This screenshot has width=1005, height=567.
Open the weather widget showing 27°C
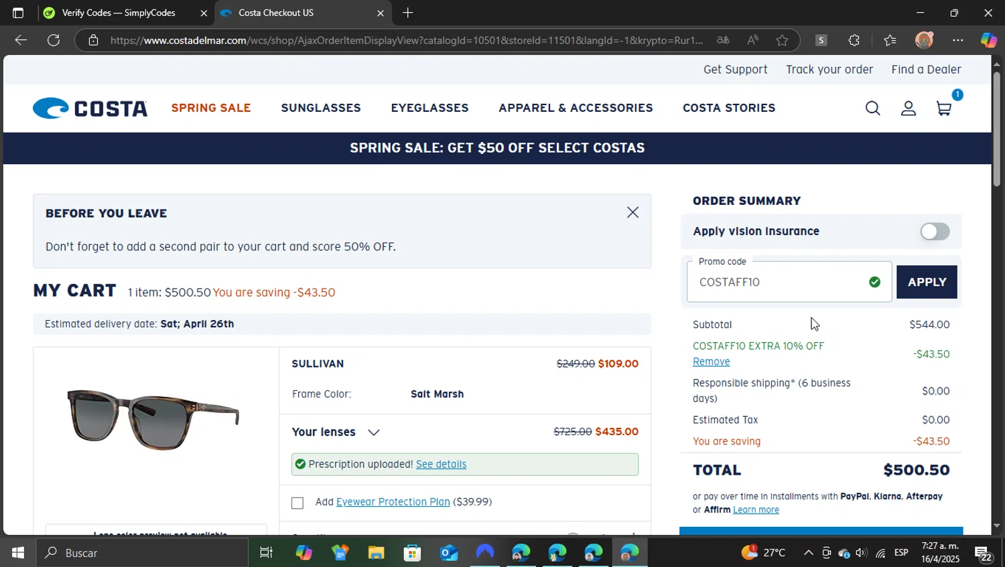(763, 553)
